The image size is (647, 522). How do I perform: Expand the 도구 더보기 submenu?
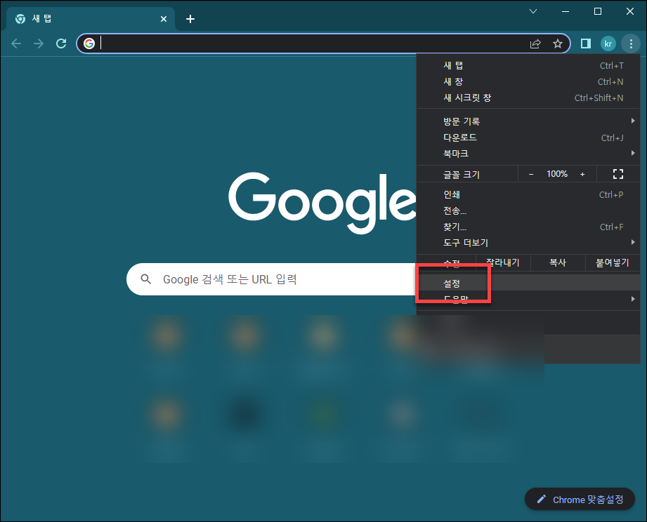pyautogui.click(x=528, y=243)
